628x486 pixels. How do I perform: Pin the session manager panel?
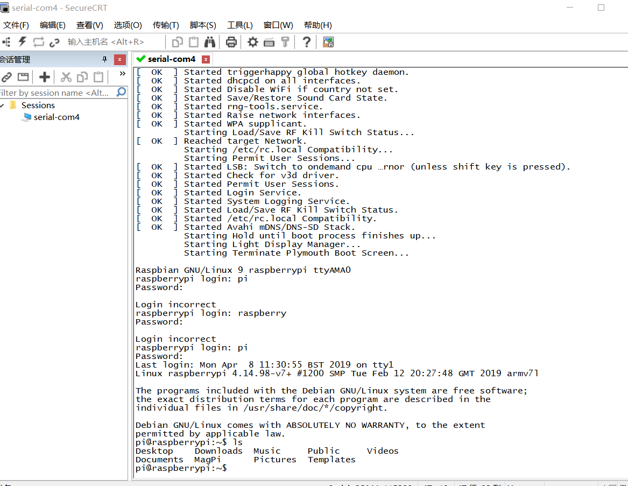pos(104,60)
